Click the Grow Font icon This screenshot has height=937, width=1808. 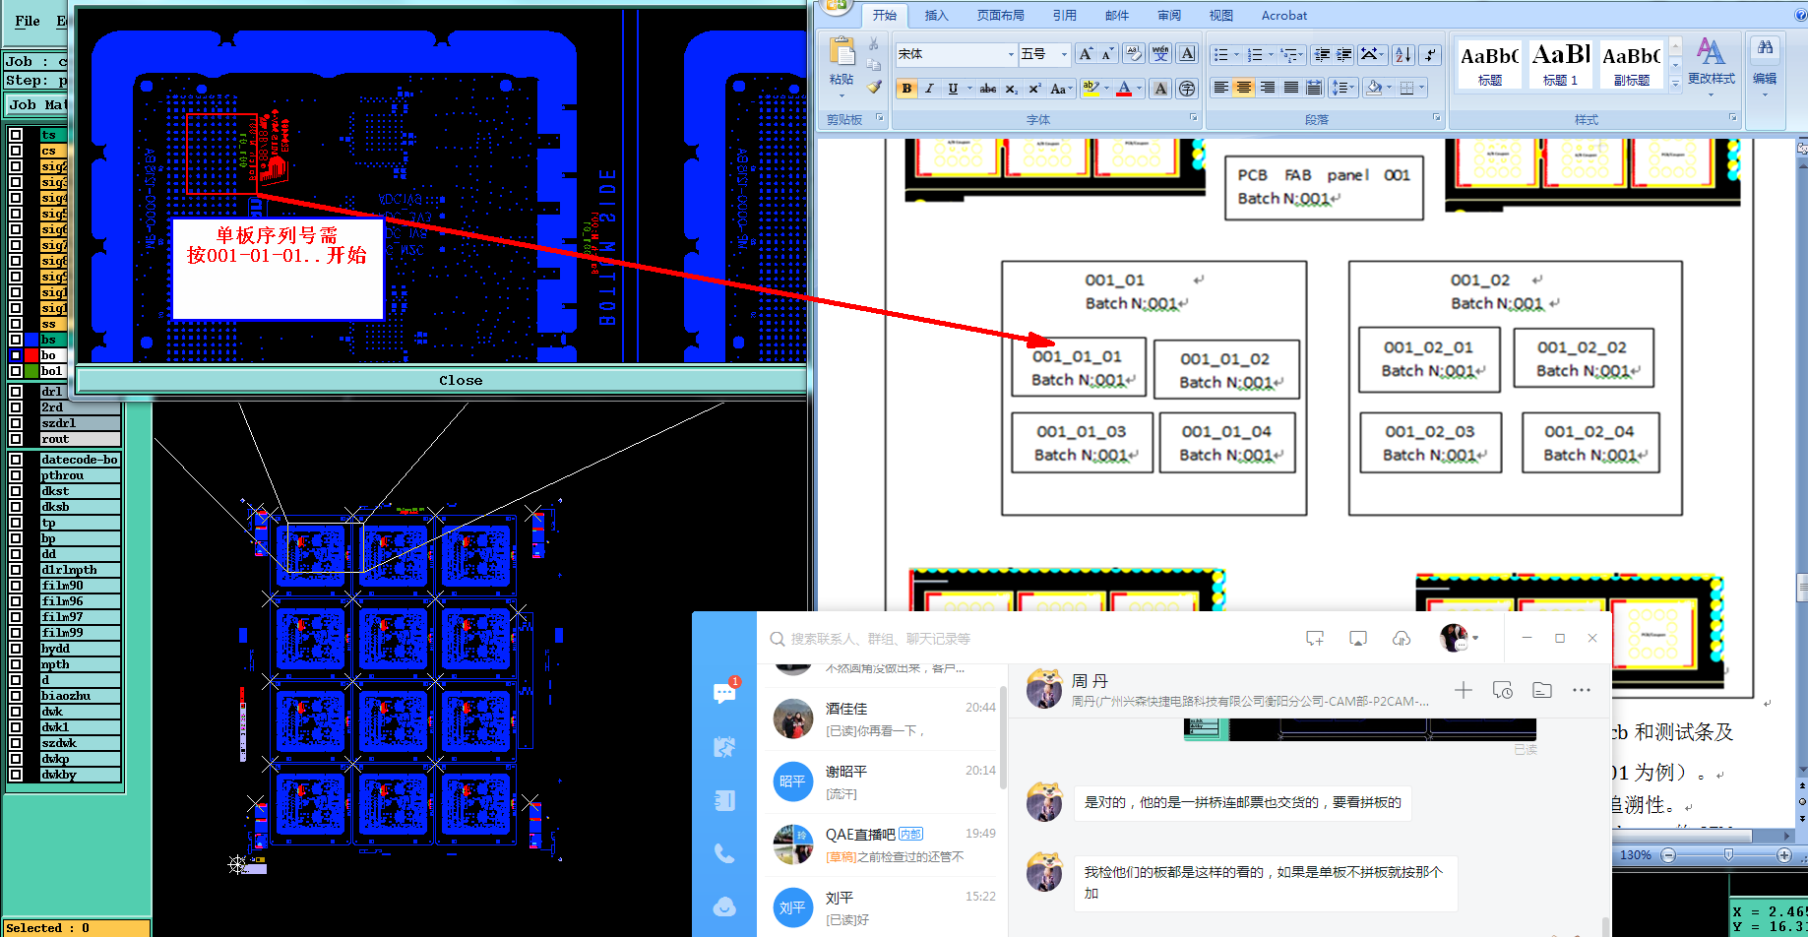click(1086, 54)
